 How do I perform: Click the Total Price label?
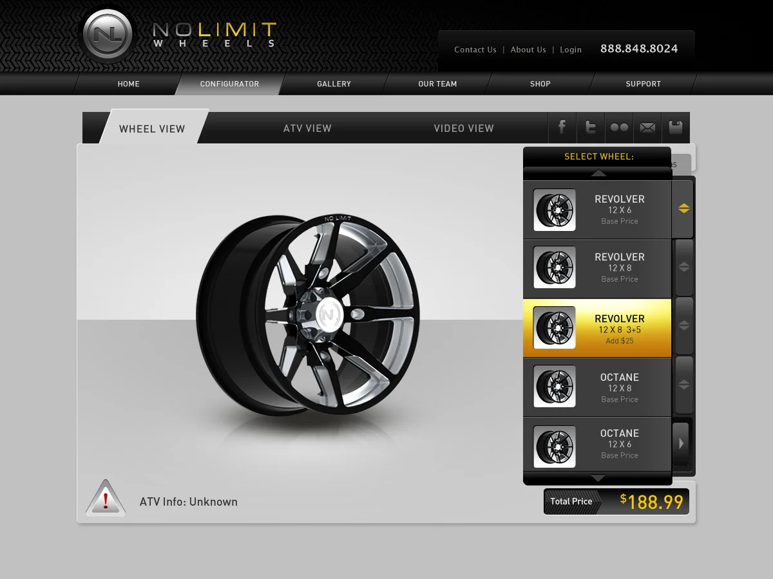coord(571,501)
